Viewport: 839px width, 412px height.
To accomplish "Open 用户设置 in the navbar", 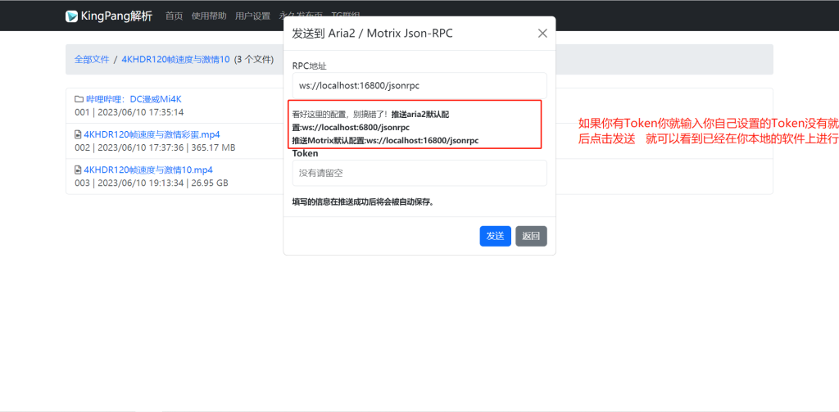I will 252,16.
